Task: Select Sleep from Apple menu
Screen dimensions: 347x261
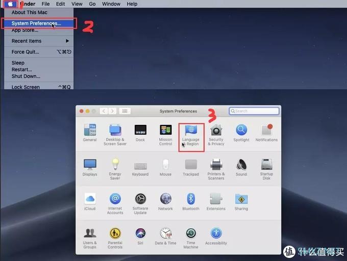Action: (x=39, y=63)
